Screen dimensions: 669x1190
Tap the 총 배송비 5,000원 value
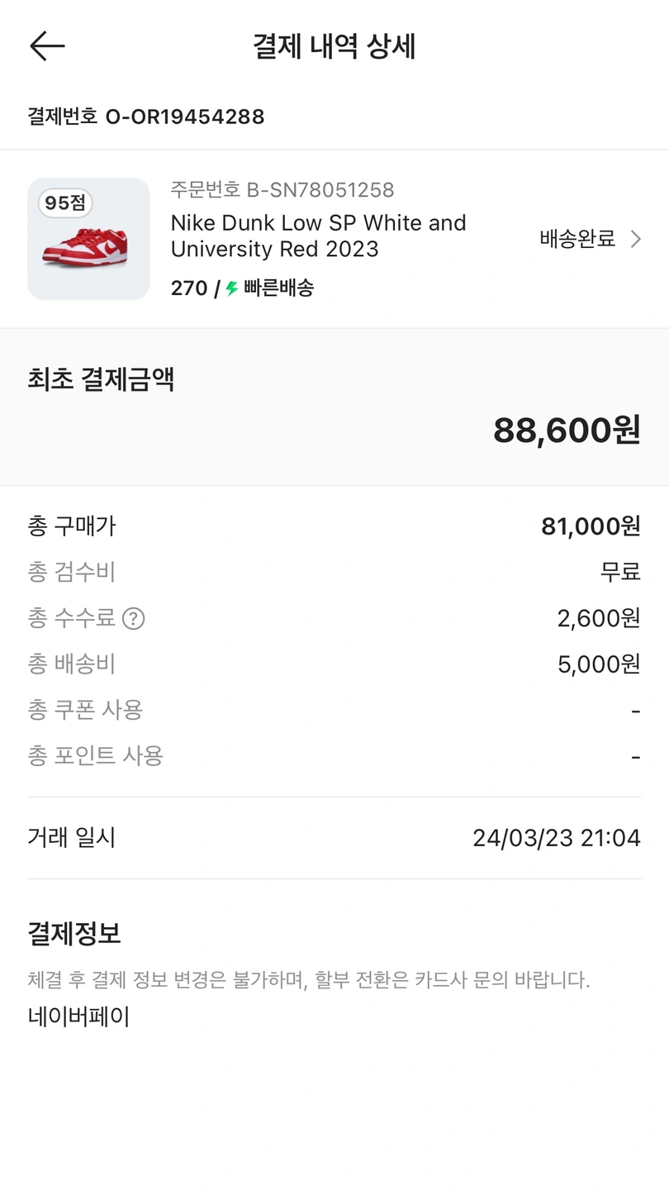coord(599,664)
